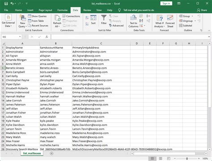Adjust the zoom slider handle
Viewport: 212px width, 161px height.
pos(187,159)
